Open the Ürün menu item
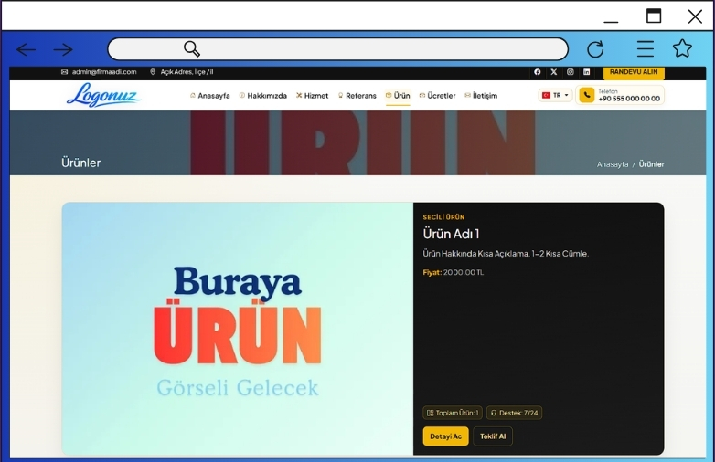 (x=398, y=96)
